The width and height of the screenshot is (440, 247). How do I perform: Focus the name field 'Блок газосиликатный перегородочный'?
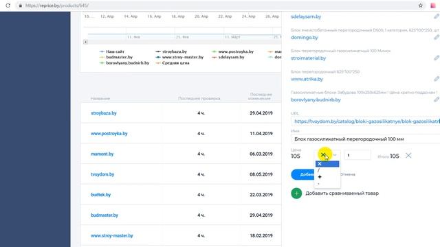[x=365, y=139]
